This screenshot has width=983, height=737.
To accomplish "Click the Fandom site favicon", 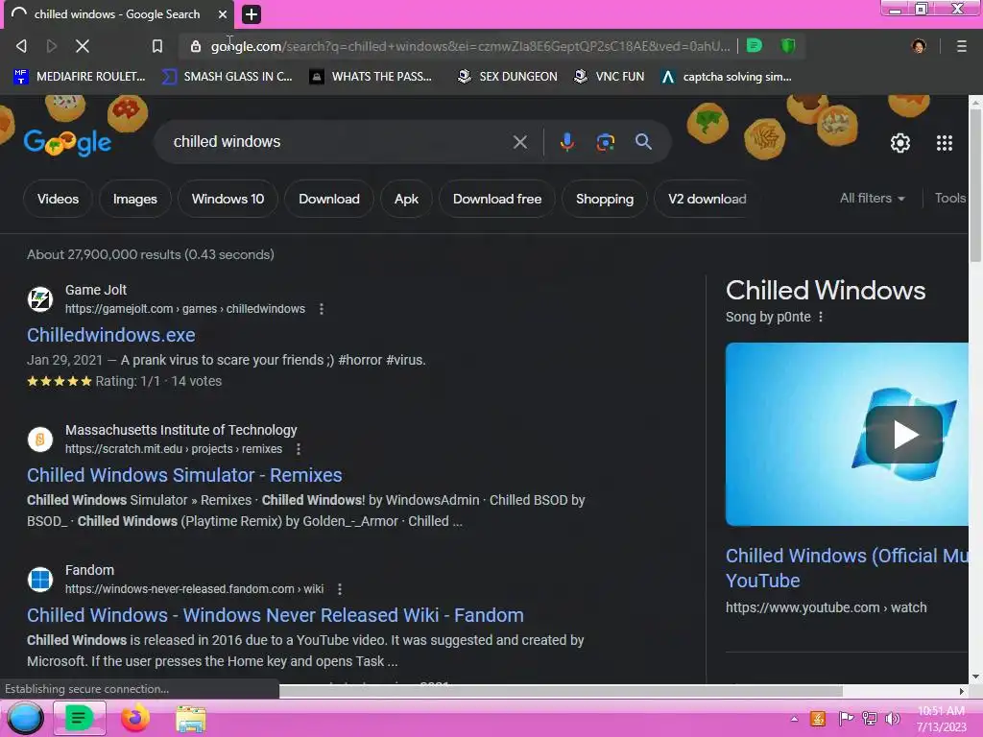I will (40, 579).
